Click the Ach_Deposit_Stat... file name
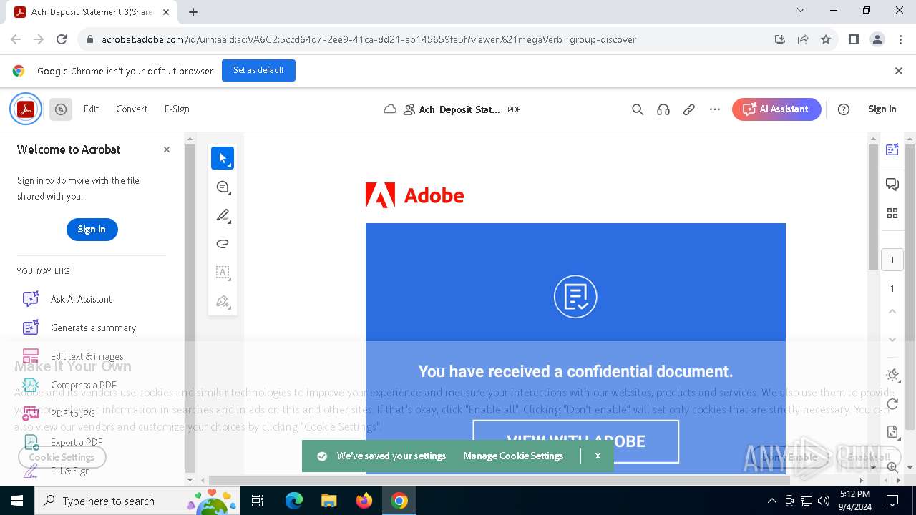 (459, 109)
